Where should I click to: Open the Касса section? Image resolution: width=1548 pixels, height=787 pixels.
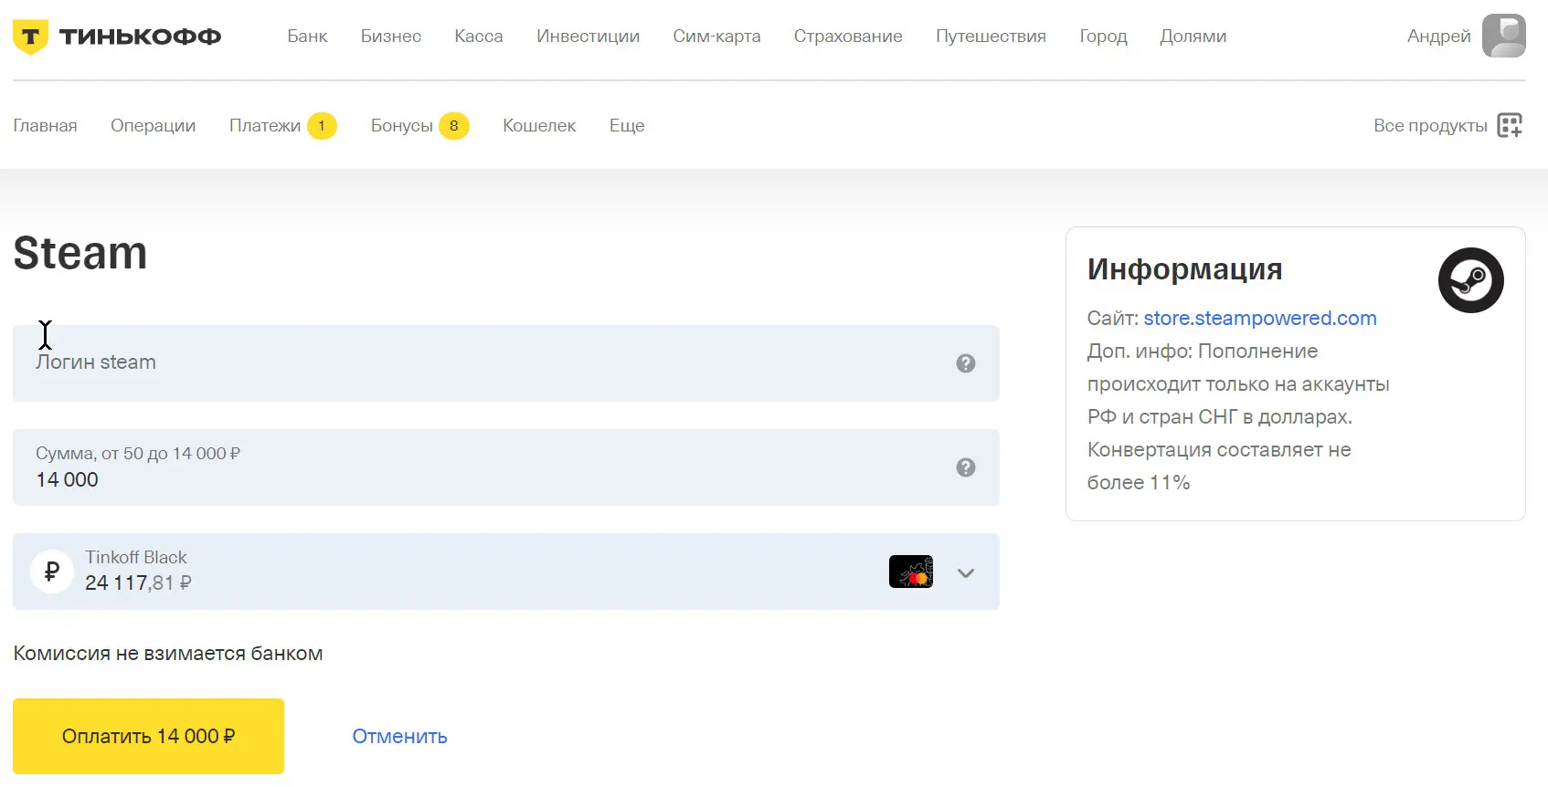point(479,37)
